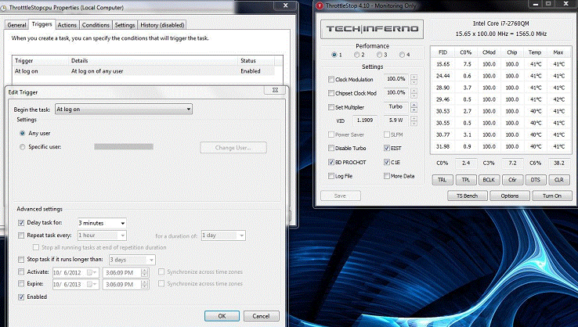Adjust Chipset Clock Mod percentage stepper
Viewport: 578px width, 327px height.
click(x=414, y=93)
